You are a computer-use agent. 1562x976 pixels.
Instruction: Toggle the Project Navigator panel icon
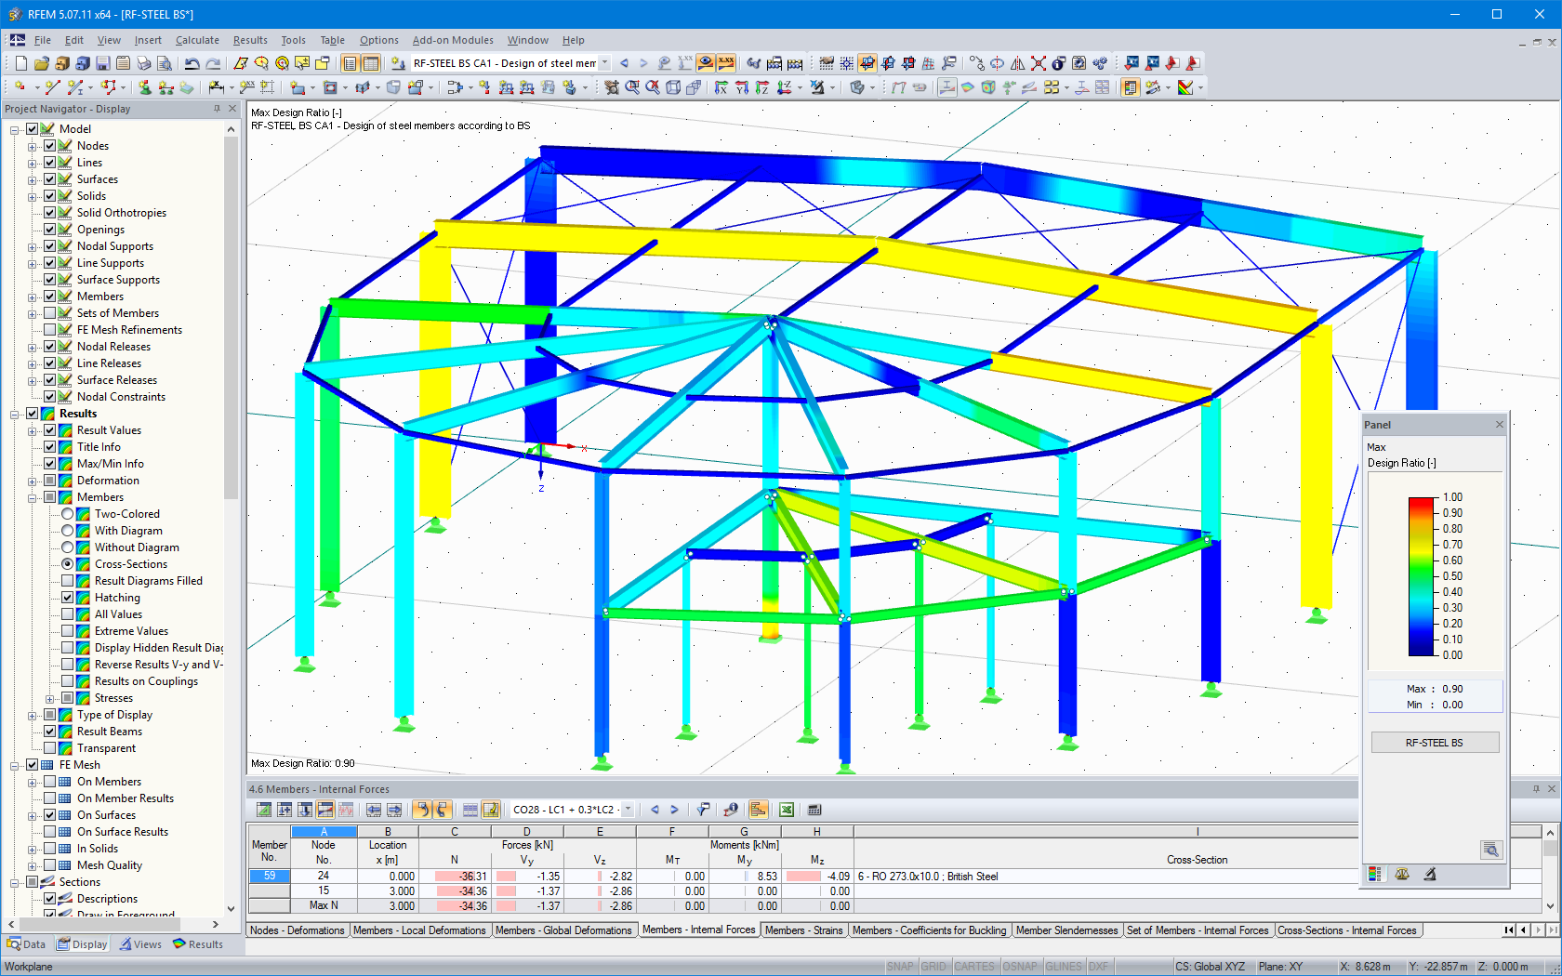tap(350, 63)
